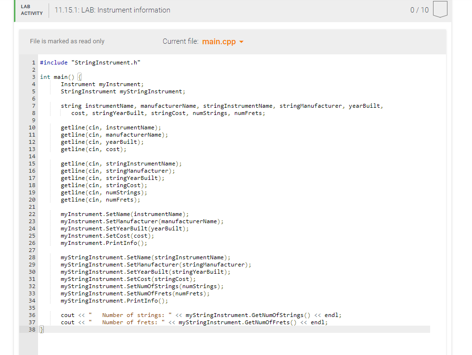Viewport: 472px width, 355px height.
Task: Click the getline cost call on line 13
Action: 94,149
